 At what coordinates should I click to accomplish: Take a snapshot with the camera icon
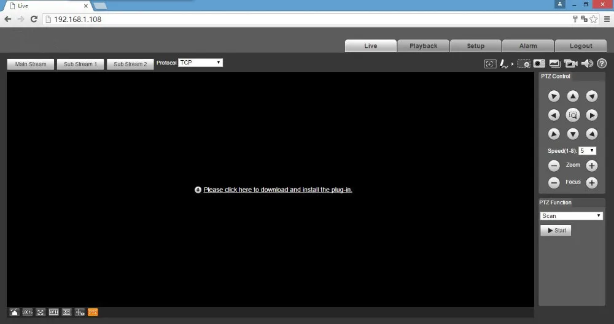pos(539,64)
